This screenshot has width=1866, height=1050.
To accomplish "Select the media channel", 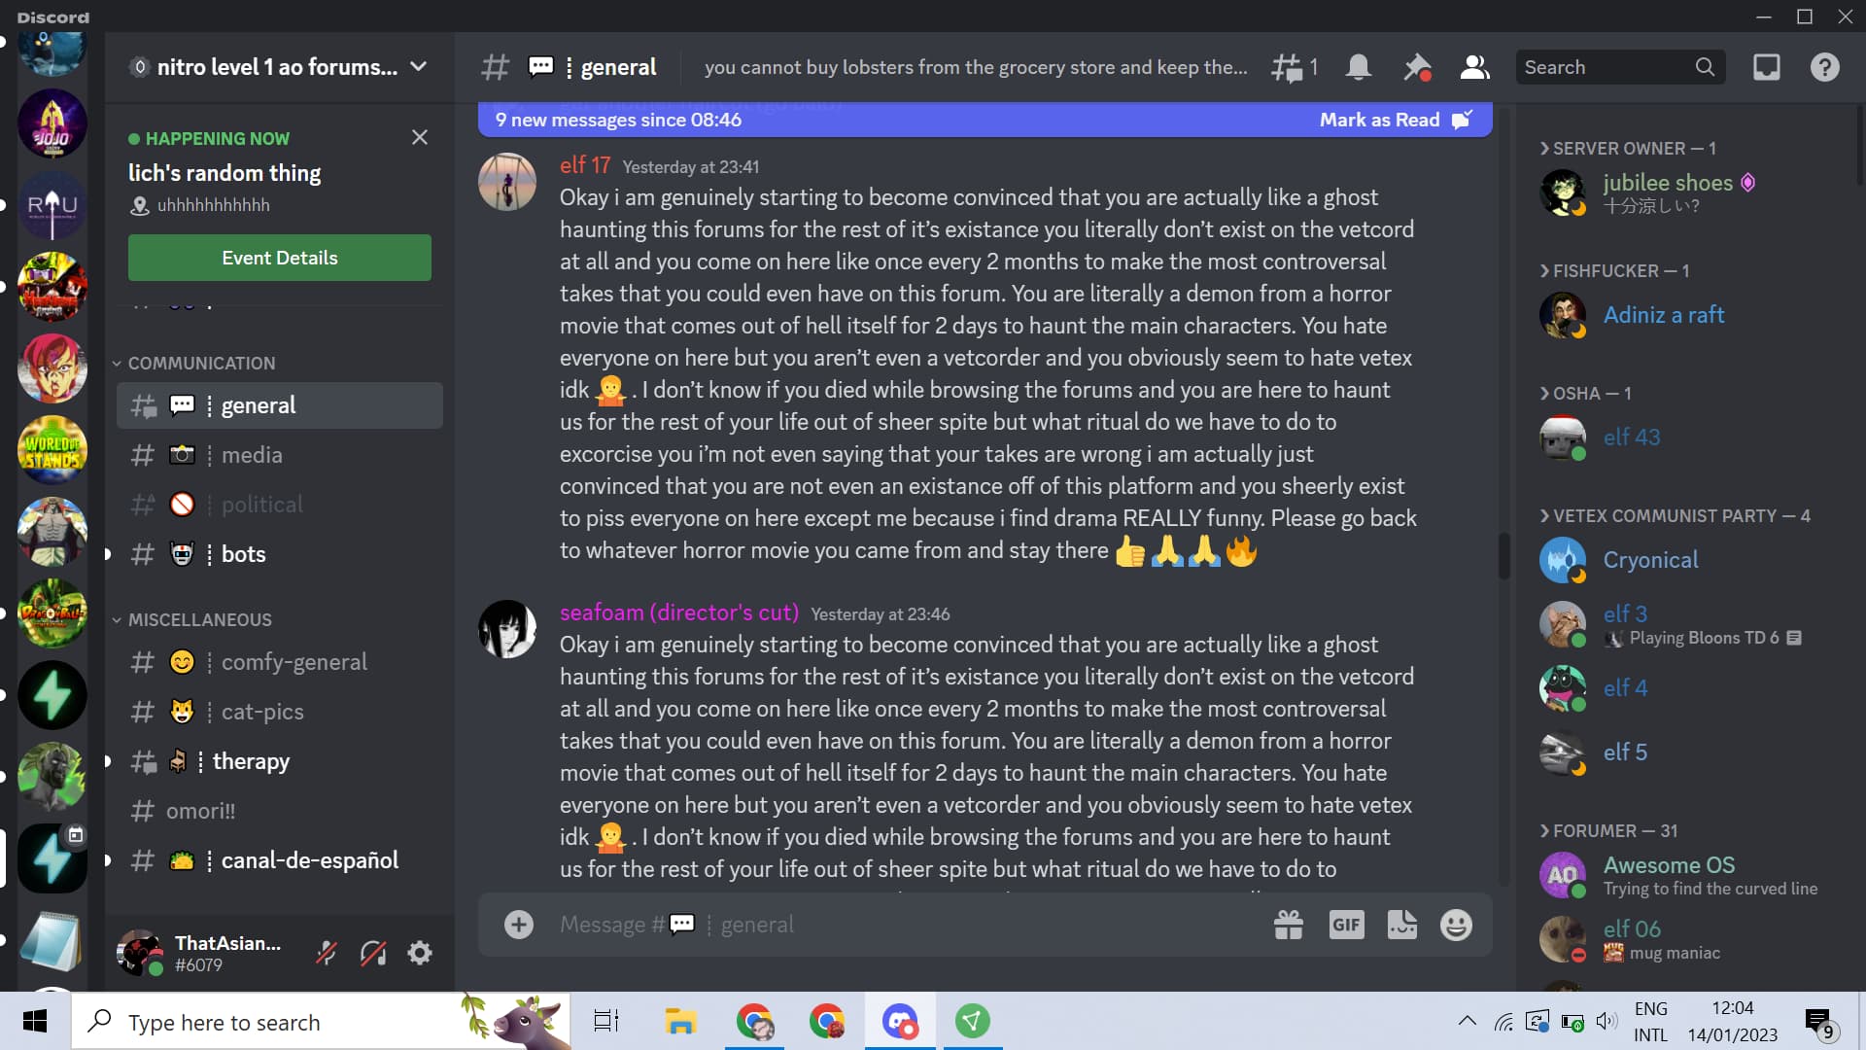I will pos(251,455).
